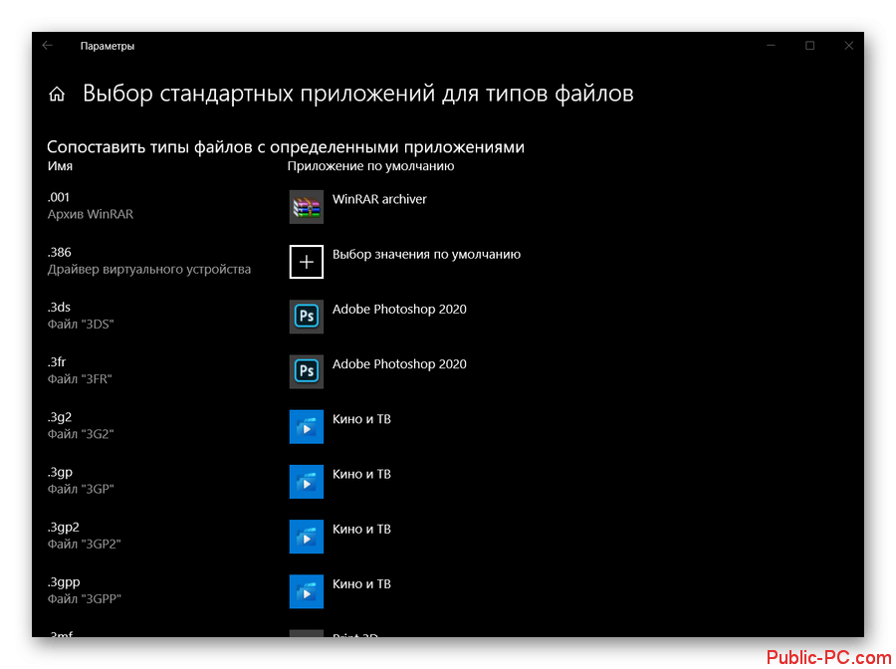Click the Photoshop icon in .3fr row
This screenshot has height=669, width=896.
pos(307,371)
